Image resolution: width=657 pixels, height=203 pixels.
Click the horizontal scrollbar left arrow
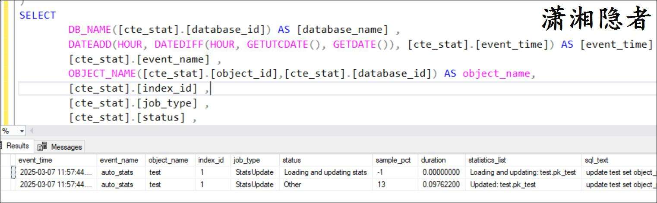coord(31,131)
